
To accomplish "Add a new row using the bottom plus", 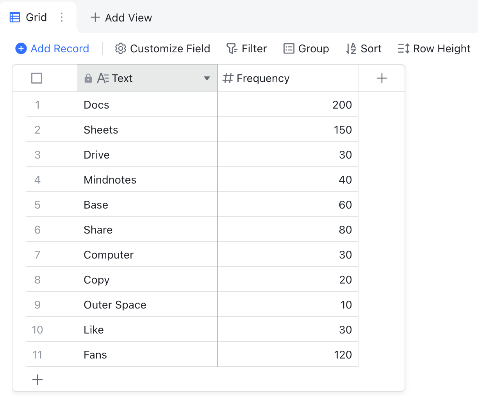I will (x=37, y=379).
